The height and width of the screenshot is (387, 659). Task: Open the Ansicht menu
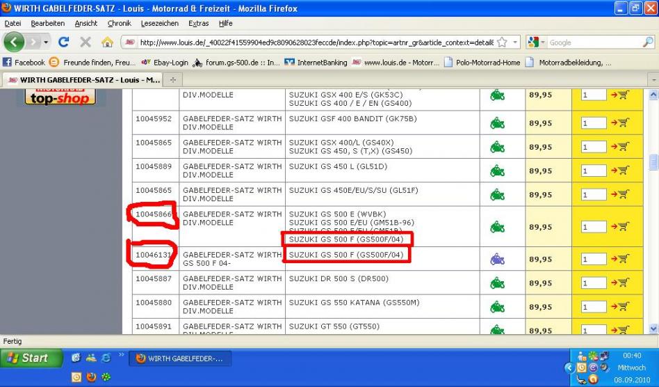86,24
